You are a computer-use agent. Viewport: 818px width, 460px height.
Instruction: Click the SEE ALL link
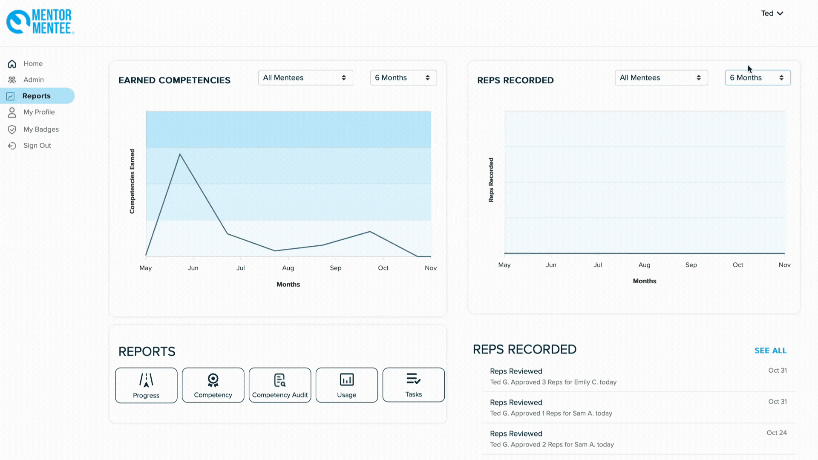click(x=770, y=351)
